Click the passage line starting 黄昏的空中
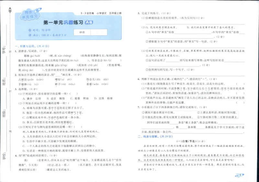 point(194,165)
